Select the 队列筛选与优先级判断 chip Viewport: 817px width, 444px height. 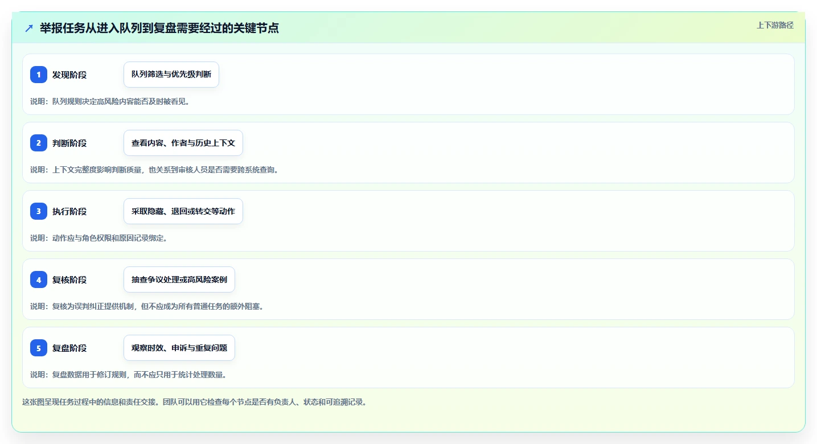coord(171,75)
